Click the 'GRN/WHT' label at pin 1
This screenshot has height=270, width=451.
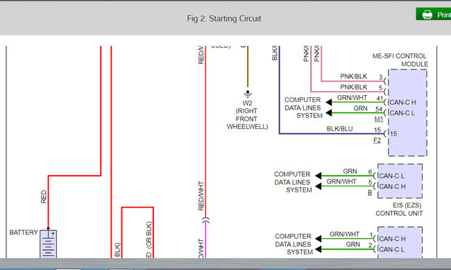(x=344, y=234)
